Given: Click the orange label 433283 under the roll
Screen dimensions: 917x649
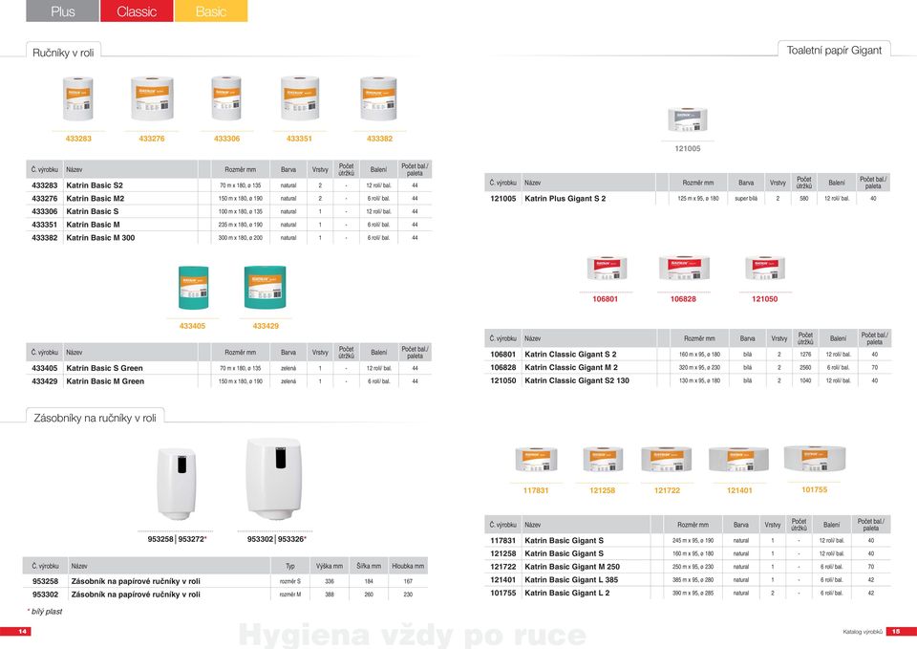Looking at the screenshot, I should [78, 139].
